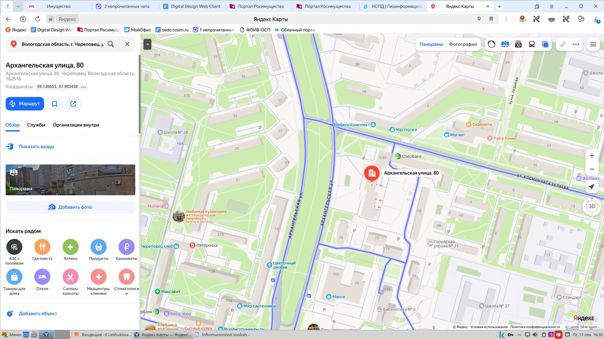Open the taskbar Меню start button
604x339 pixels.
[11, 335]
